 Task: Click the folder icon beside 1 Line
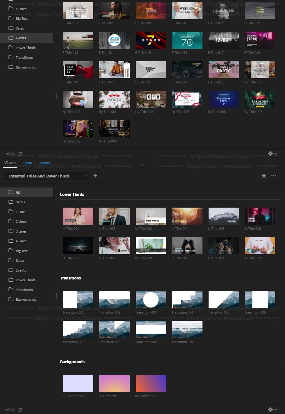[11, 212]
